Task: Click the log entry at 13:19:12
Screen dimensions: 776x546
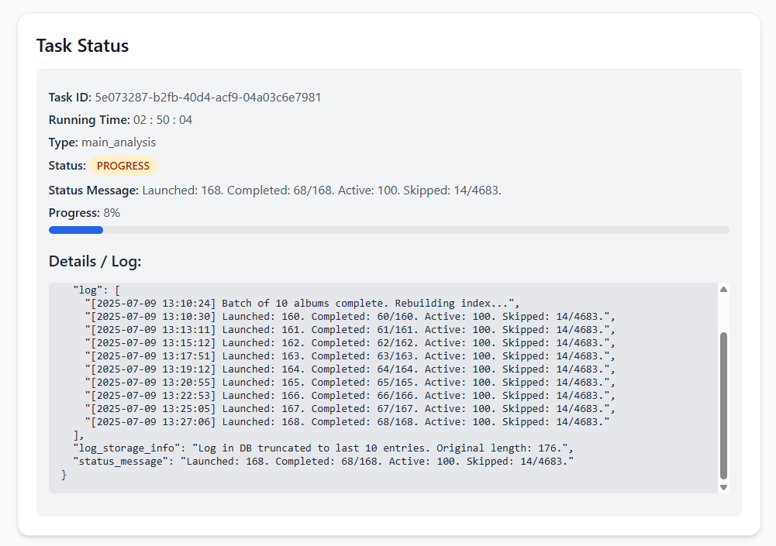Action: 350,369
